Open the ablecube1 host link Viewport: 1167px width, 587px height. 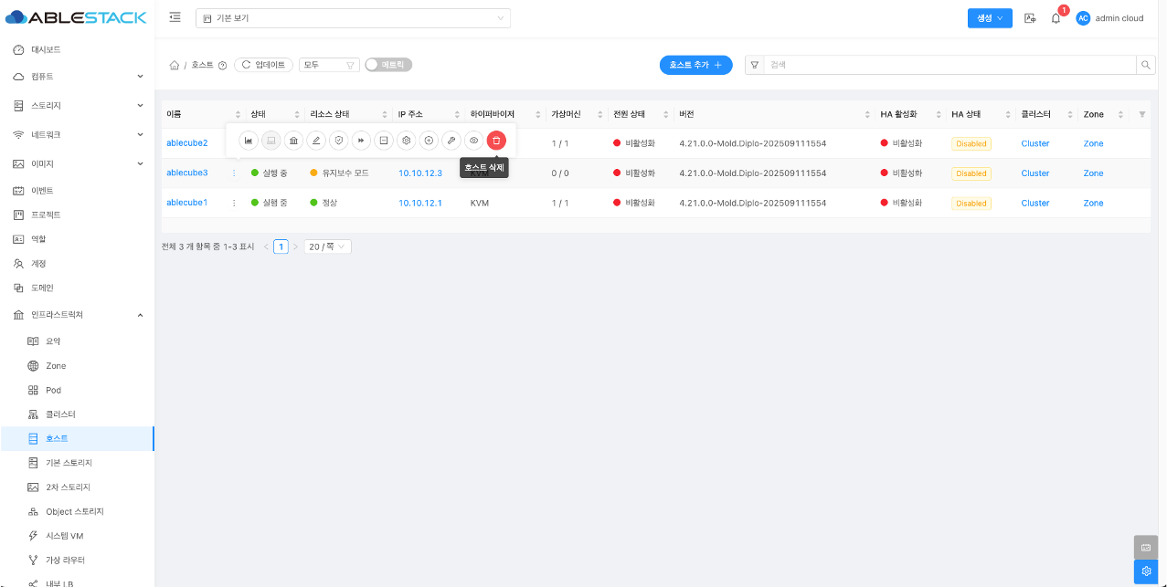186,203
